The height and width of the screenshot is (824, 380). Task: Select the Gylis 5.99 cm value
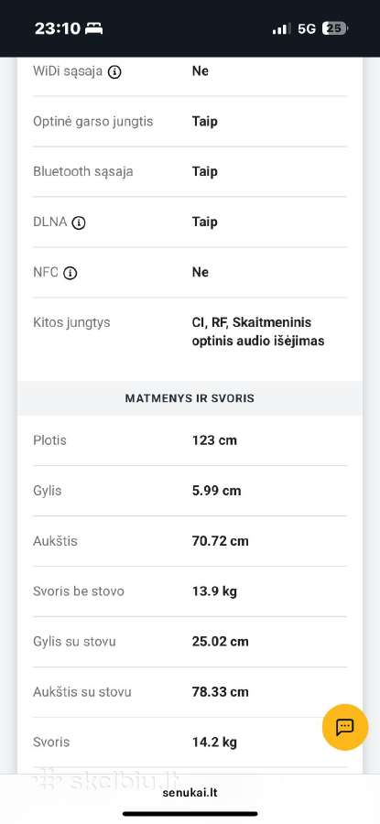[x=216, y=491]
